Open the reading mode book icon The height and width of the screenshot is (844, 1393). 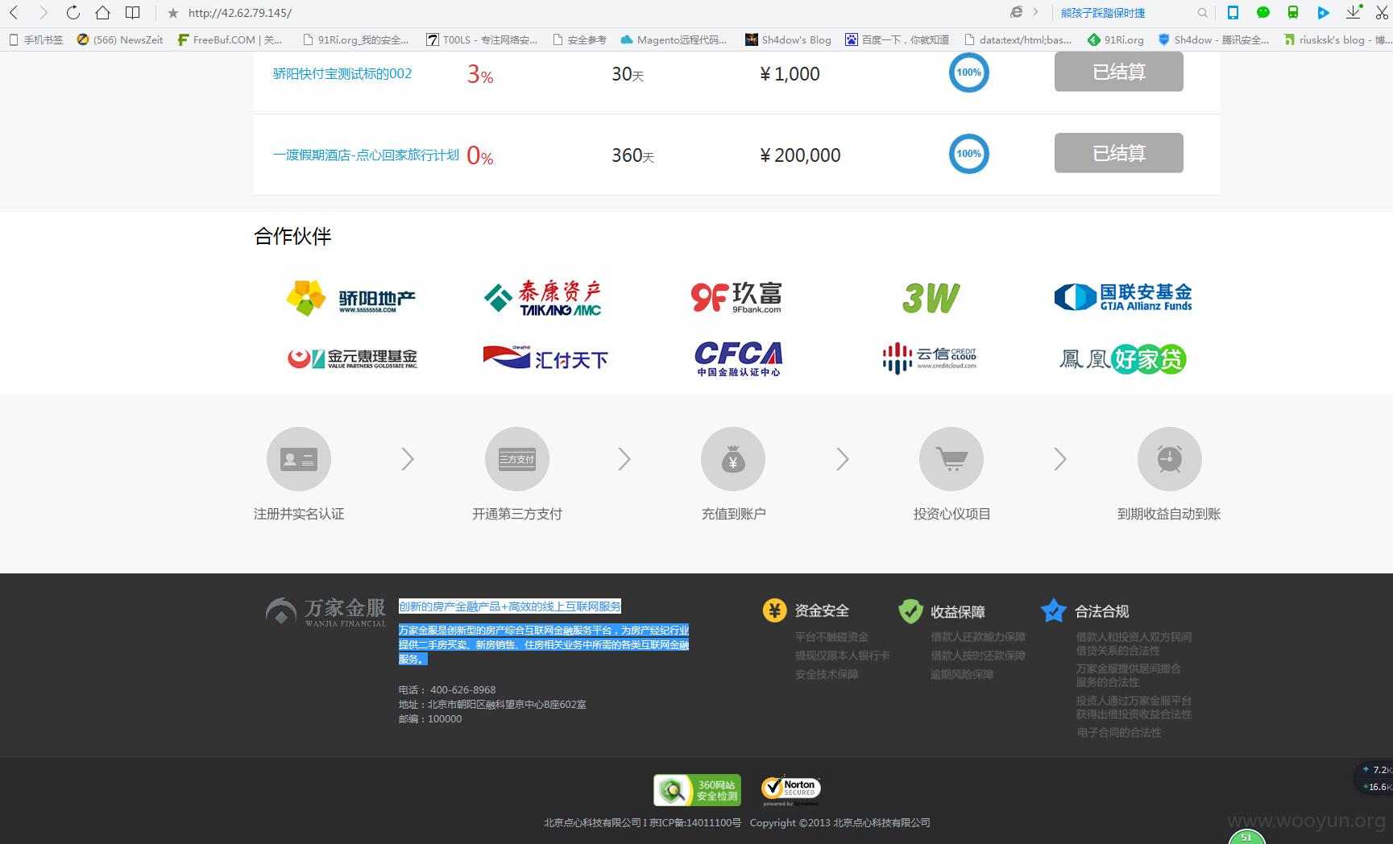133,12
